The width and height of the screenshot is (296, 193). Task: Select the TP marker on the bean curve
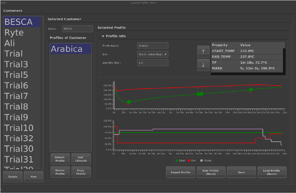tap(128, 102)
